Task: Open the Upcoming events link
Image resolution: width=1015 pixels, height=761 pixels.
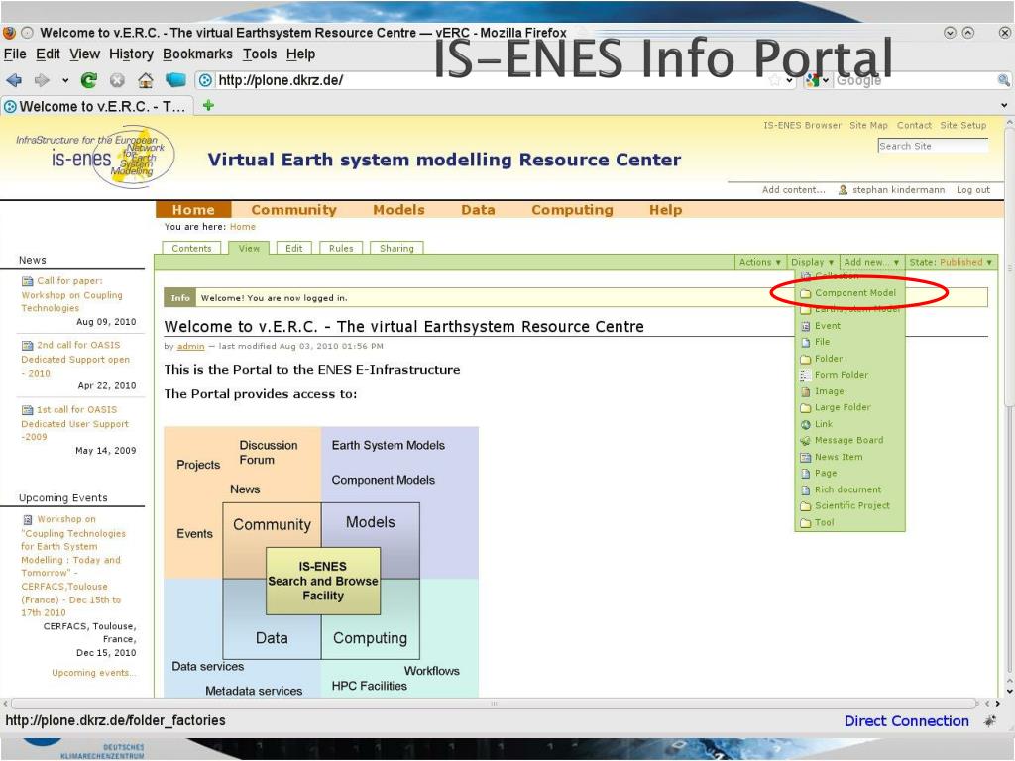Action: click(94, 673)
